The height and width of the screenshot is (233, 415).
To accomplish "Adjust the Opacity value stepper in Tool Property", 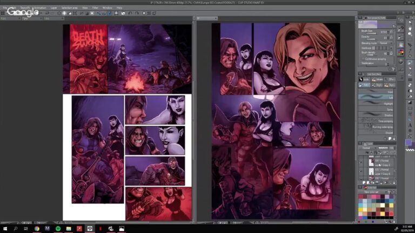I will point(389,38).
